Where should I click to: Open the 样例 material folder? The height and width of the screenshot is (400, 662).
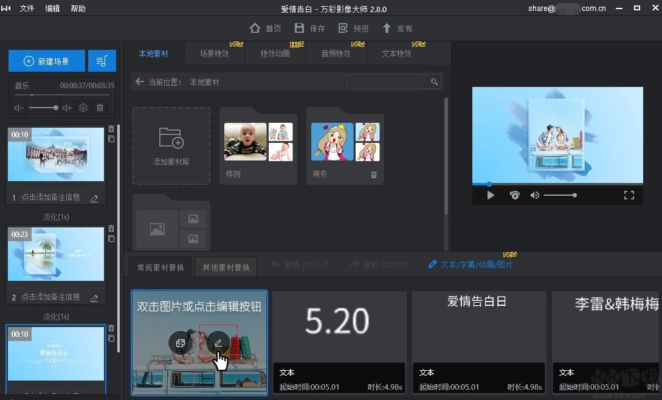(258, 143)
